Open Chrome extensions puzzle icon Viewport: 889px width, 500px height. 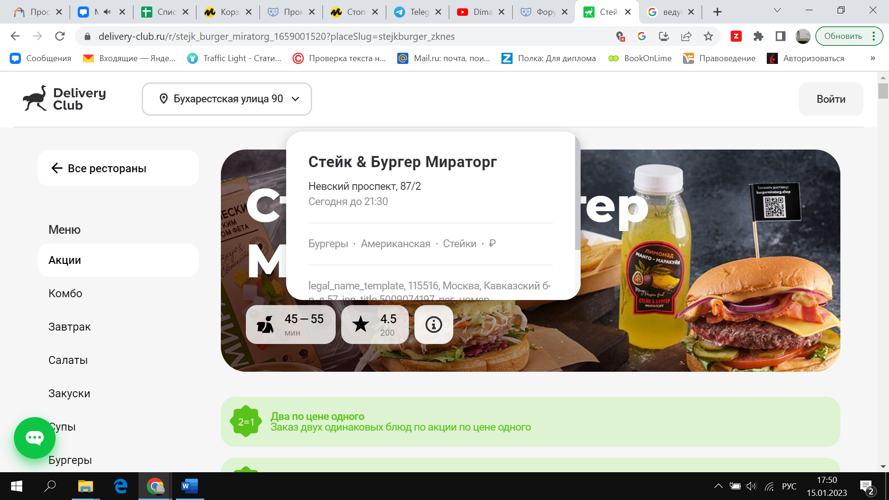(758, 36)
